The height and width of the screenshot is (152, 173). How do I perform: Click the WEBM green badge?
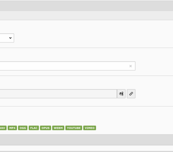(58, 128)
